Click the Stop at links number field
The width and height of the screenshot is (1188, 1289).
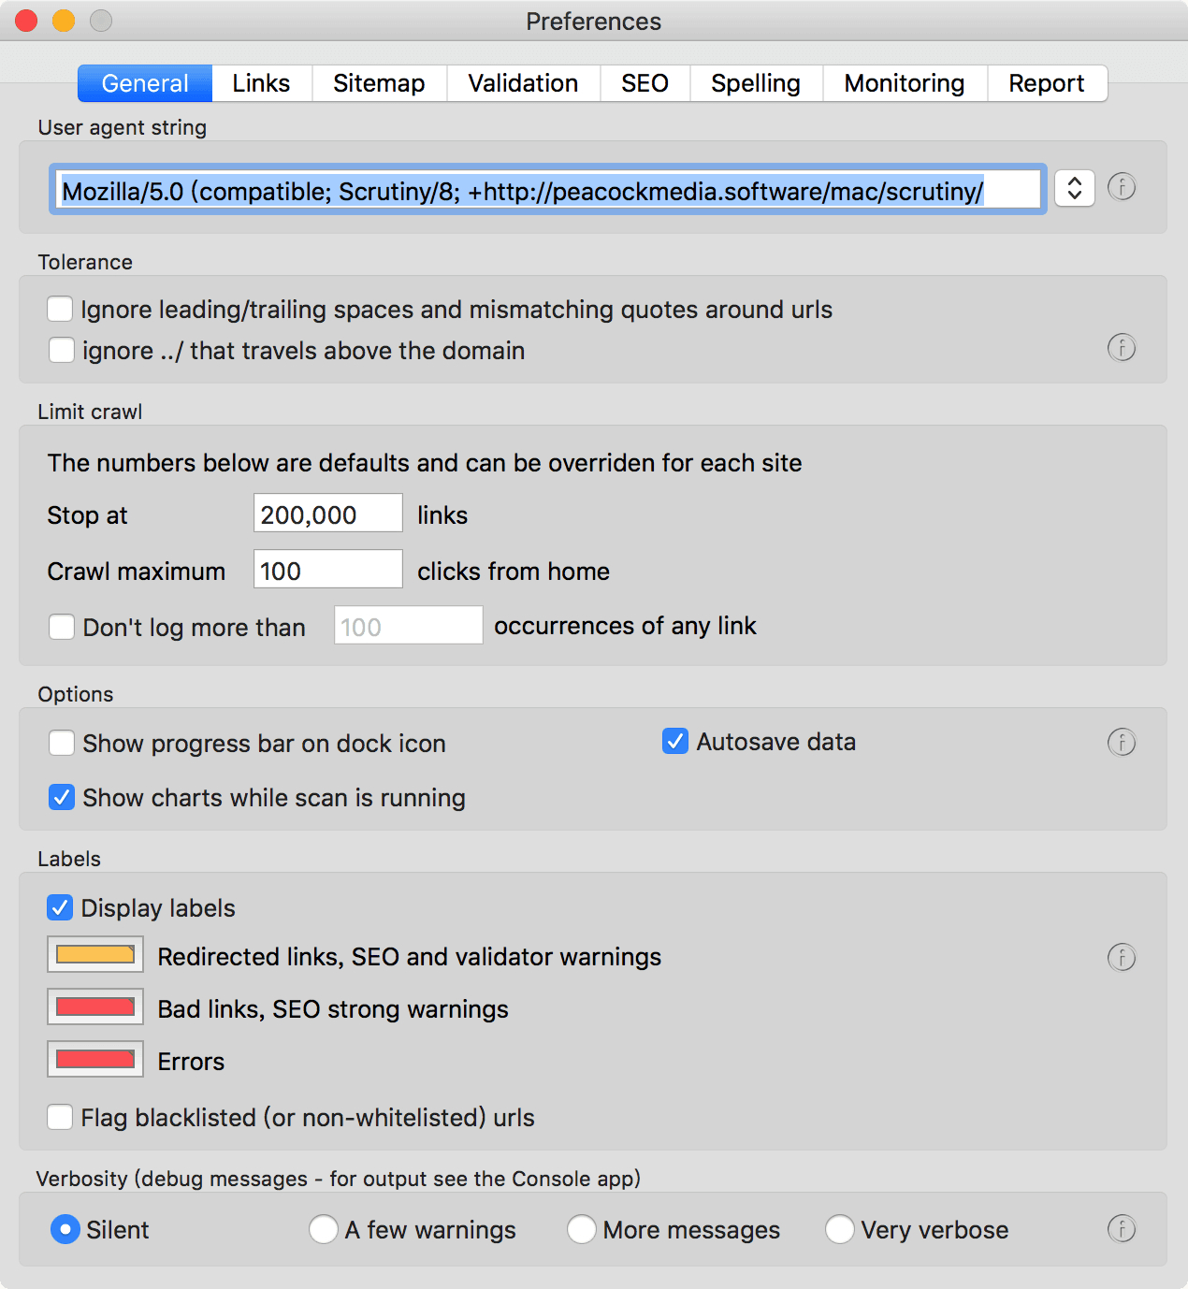327,514
